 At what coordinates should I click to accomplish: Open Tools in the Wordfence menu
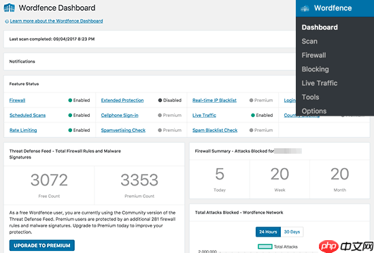click(310, 97)
